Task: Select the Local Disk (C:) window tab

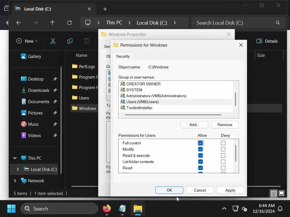Action: (x=54, y=9)
